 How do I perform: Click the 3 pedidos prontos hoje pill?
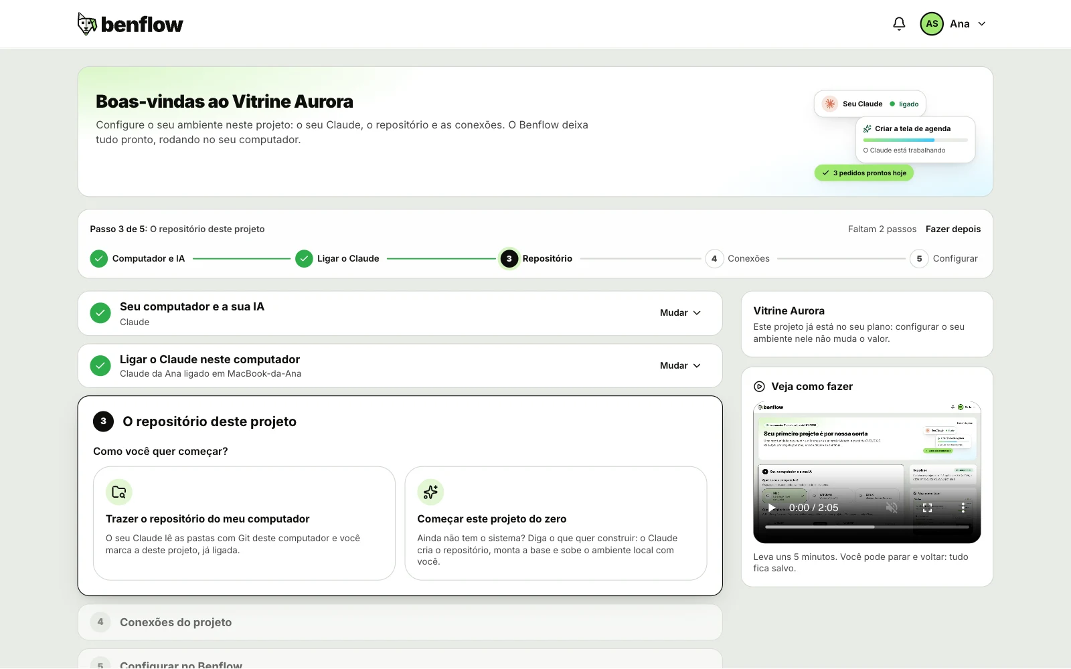click(864, 173)
